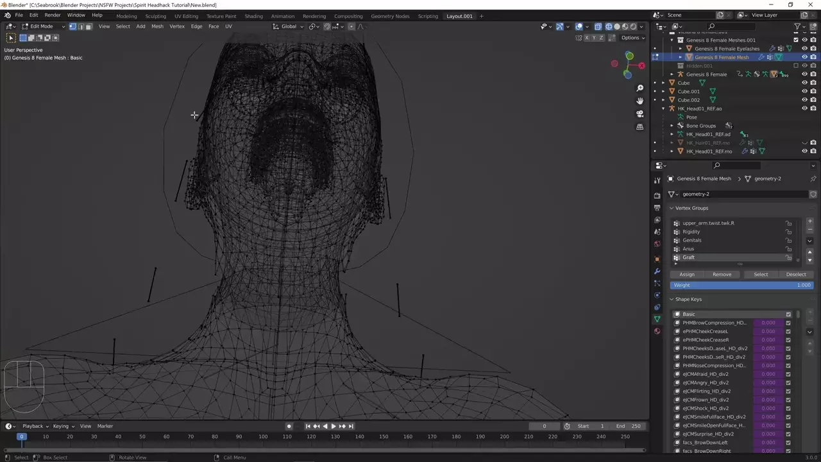
Task: Expand the Cube.002 tree item
Action: [x=664, y=100]
